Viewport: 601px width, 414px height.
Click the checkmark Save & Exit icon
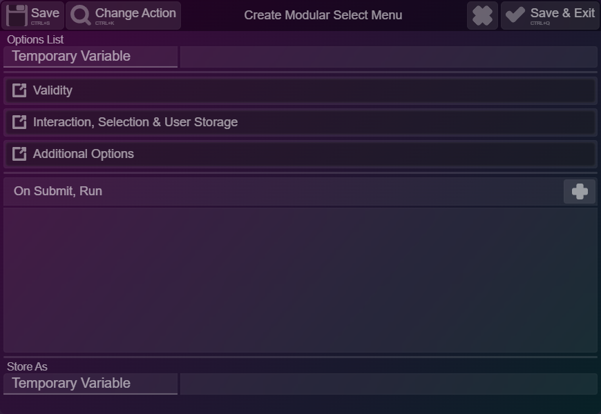click(515, 14)
